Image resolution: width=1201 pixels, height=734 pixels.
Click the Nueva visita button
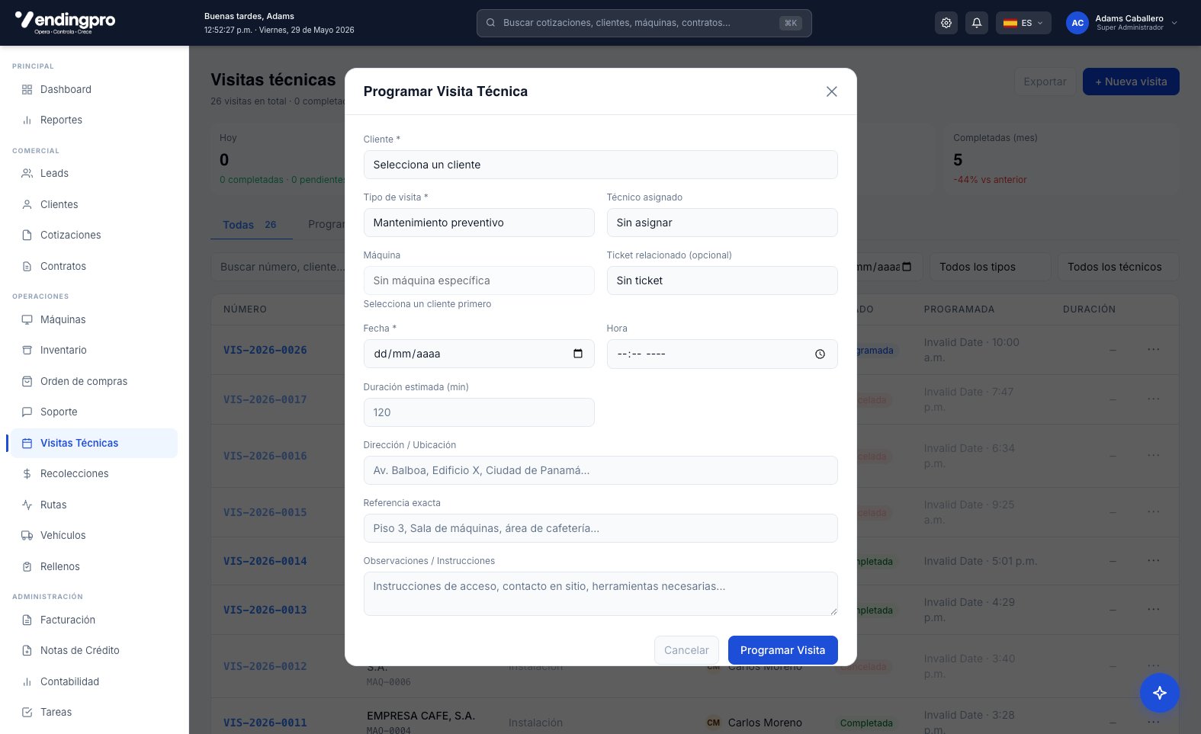point(1131,82)
